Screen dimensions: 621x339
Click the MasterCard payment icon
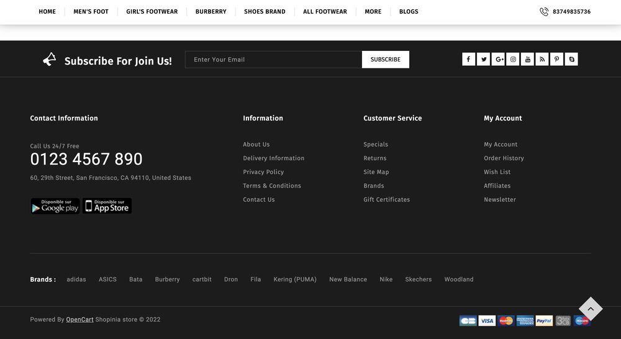(506, 321)
